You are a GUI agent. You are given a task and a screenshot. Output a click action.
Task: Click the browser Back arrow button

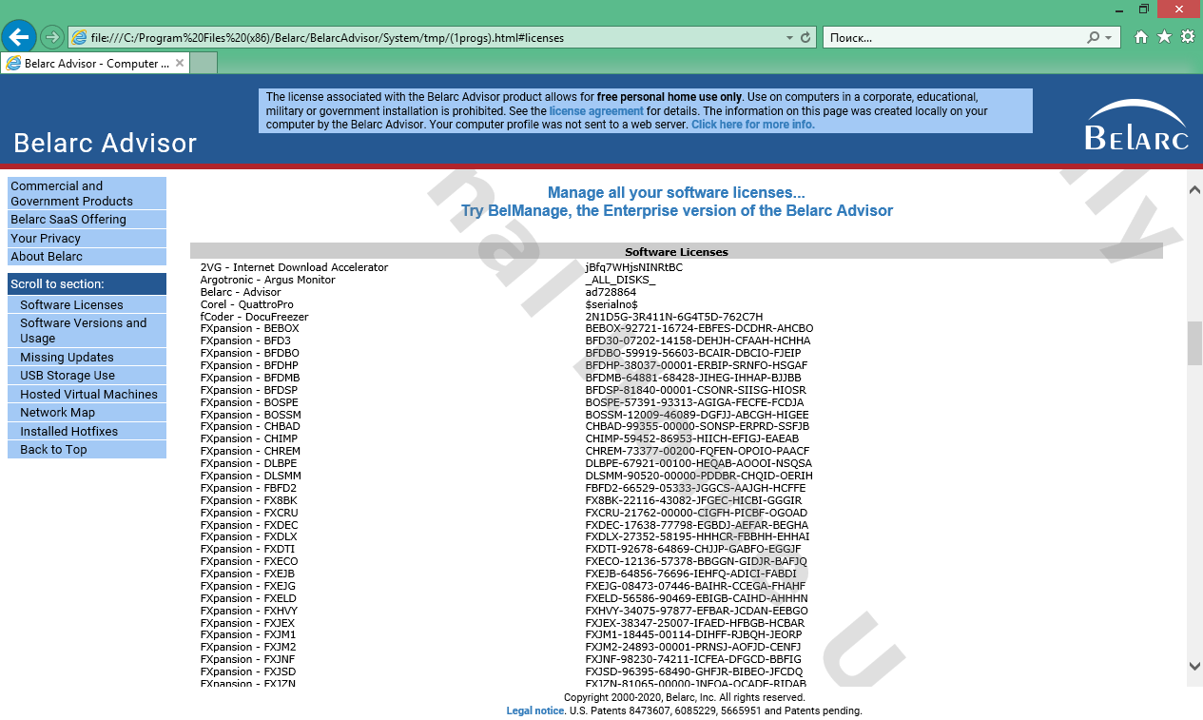click(x=19, y=37)
